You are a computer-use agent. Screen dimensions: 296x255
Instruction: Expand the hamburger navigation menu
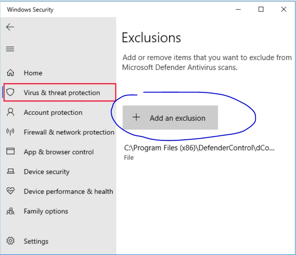[10, 49]
